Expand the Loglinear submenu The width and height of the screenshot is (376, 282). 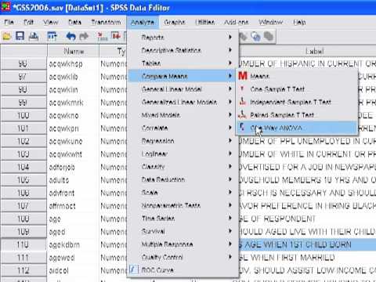183,154
